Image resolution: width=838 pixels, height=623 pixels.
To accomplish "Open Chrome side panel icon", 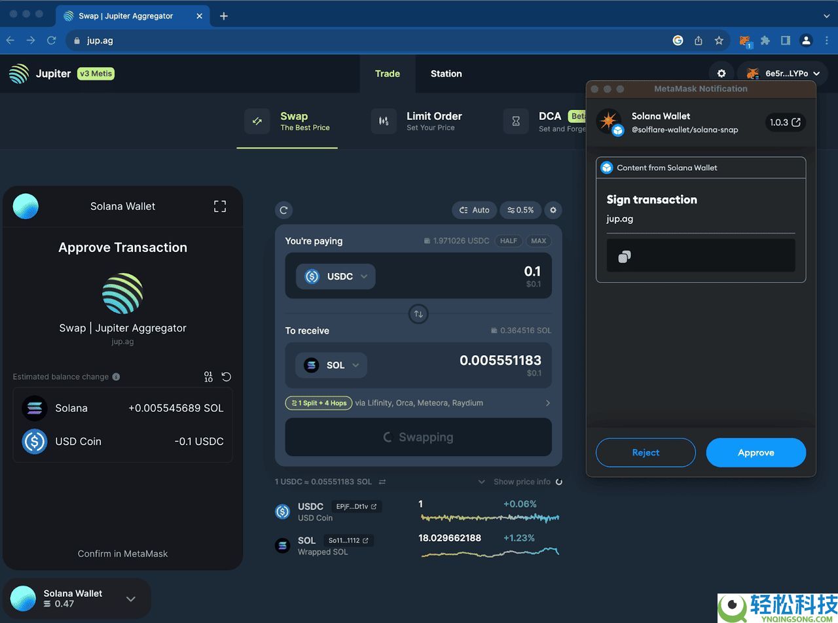I will coord(786,41).
